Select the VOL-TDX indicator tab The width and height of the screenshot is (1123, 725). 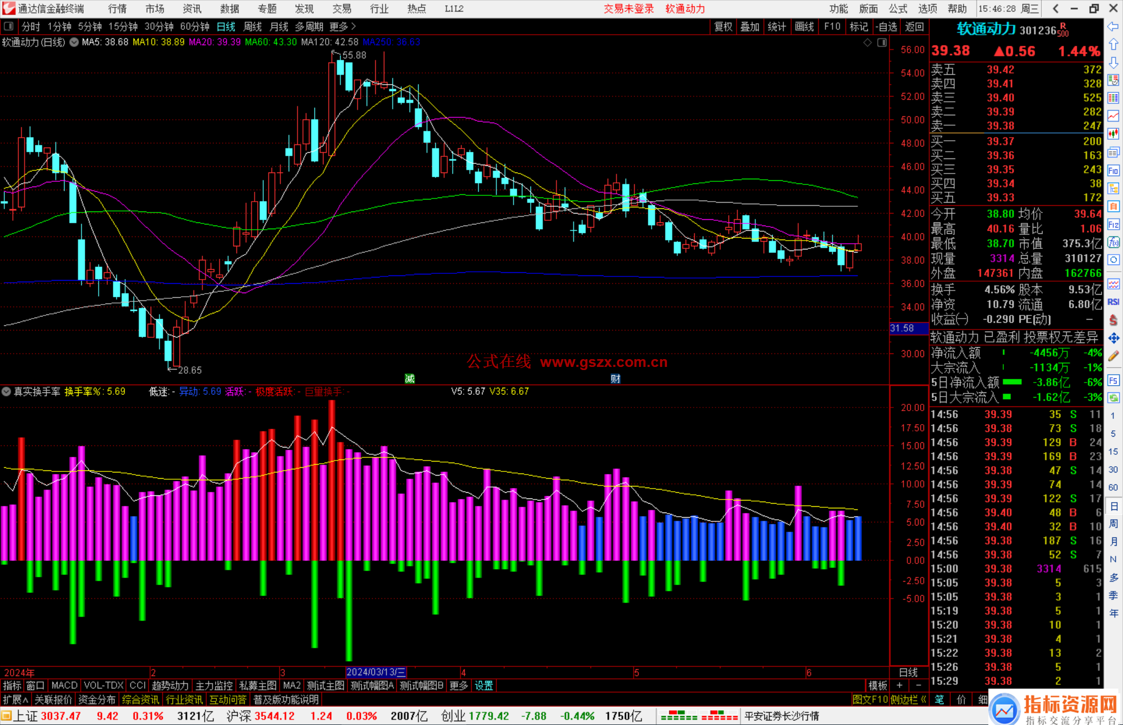point(104,686)
